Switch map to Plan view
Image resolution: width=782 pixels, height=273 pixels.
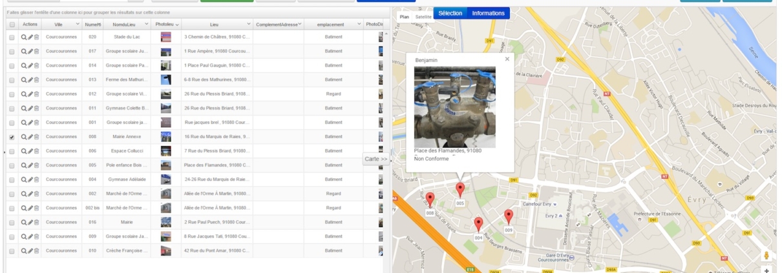(x=404, y=17)
